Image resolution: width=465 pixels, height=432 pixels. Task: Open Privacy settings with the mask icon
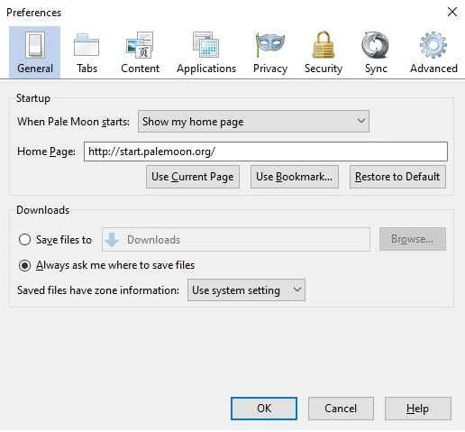tap(270, 52)
